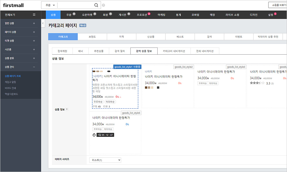Open the 오픈마켓 top menu
The width and height of the screenshot is (287, 172).
click(x=87, y=15)
